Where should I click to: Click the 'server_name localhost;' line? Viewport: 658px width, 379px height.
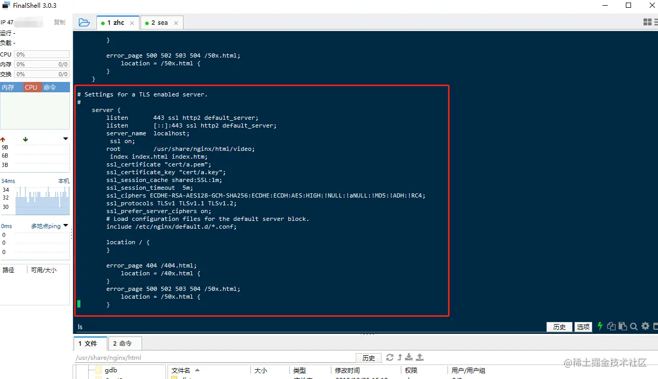(x=148, y=133)
